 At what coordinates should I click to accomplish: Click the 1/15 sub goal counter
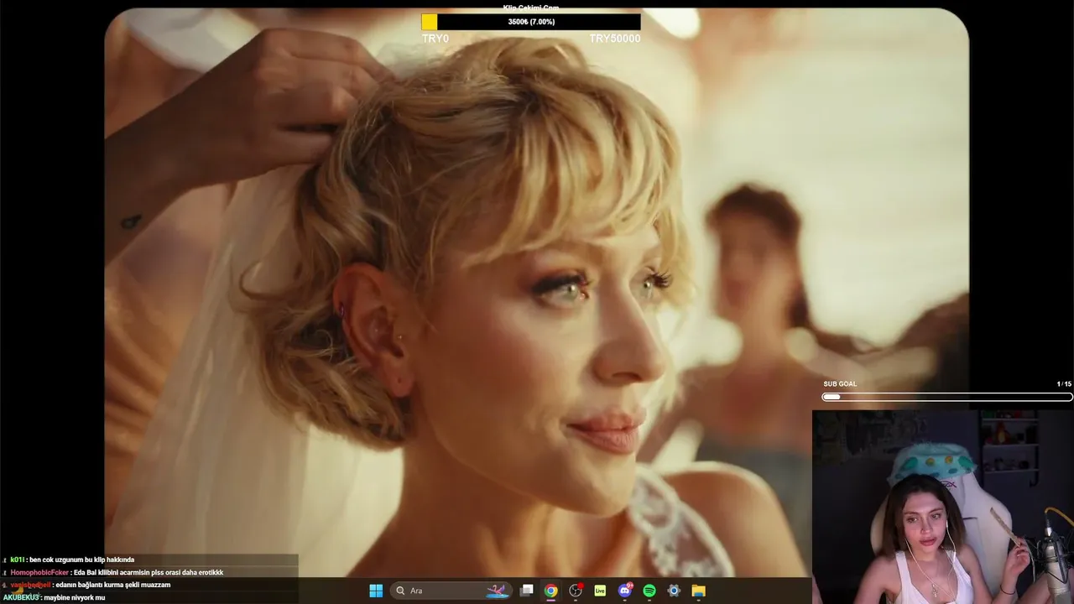[x=1064, y=384]
